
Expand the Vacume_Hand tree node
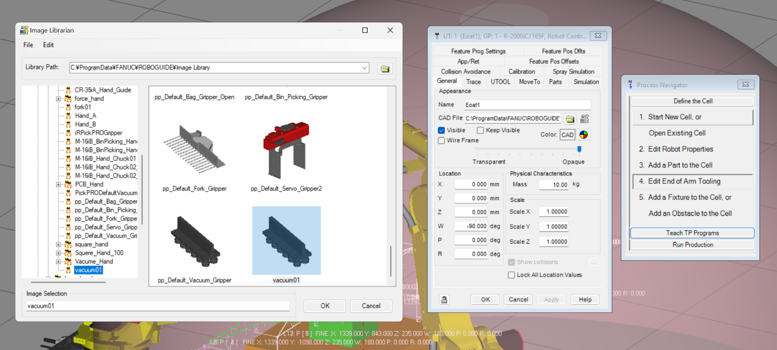pyautogui.click(x=58, y=262)
